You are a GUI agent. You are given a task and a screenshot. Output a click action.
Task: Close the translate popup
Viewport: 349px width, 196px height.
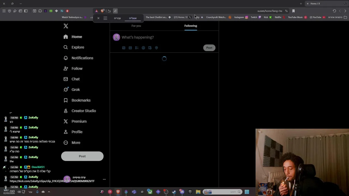[98, 18]
